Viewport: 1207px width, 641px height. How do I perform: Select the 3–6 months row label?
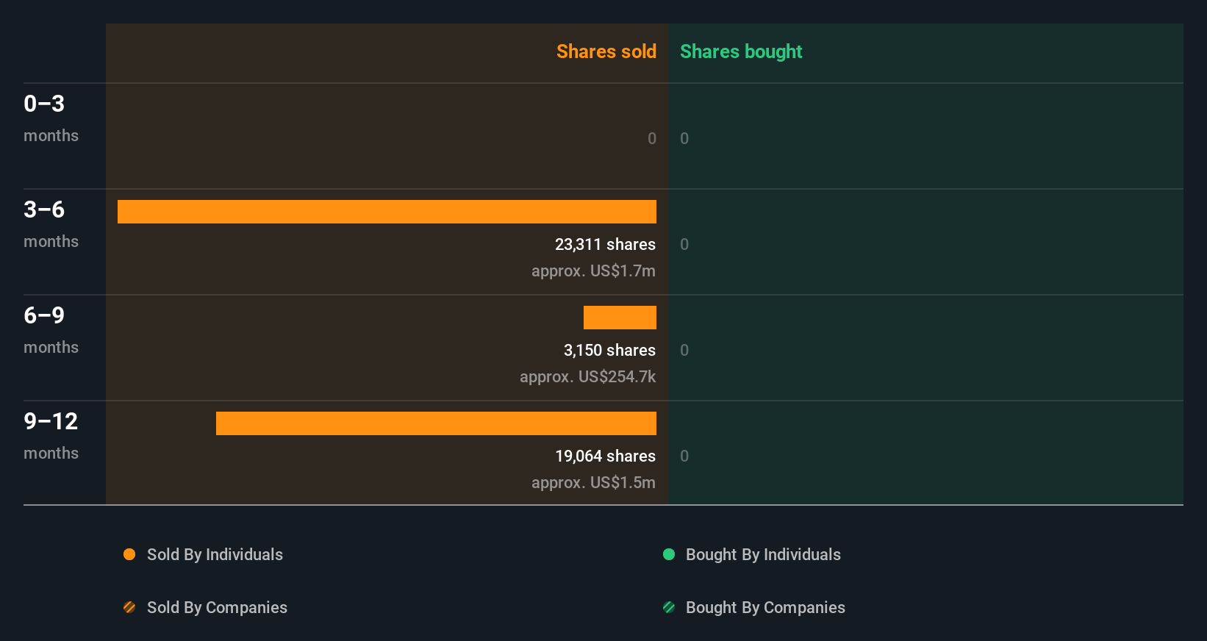(x=50, y=223)
